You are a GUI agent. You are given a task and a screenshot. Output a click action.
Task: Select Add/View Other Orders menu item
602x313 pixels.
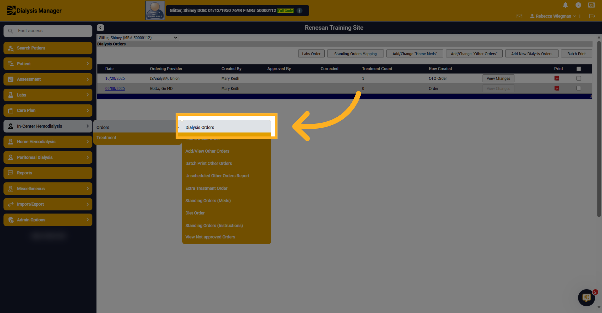coord(207,151)
